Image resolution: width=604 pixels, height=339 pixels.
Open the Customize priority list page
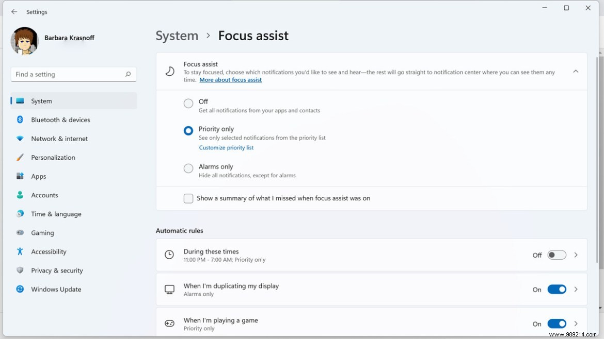pyautogui.click(x=226, y=147)
